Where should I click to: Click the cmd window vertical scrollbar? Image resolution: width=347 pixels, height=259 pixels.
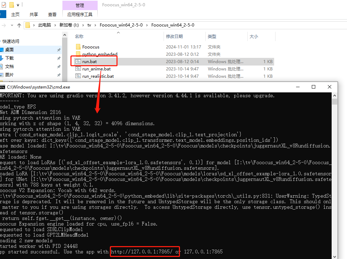pos(334,174)
